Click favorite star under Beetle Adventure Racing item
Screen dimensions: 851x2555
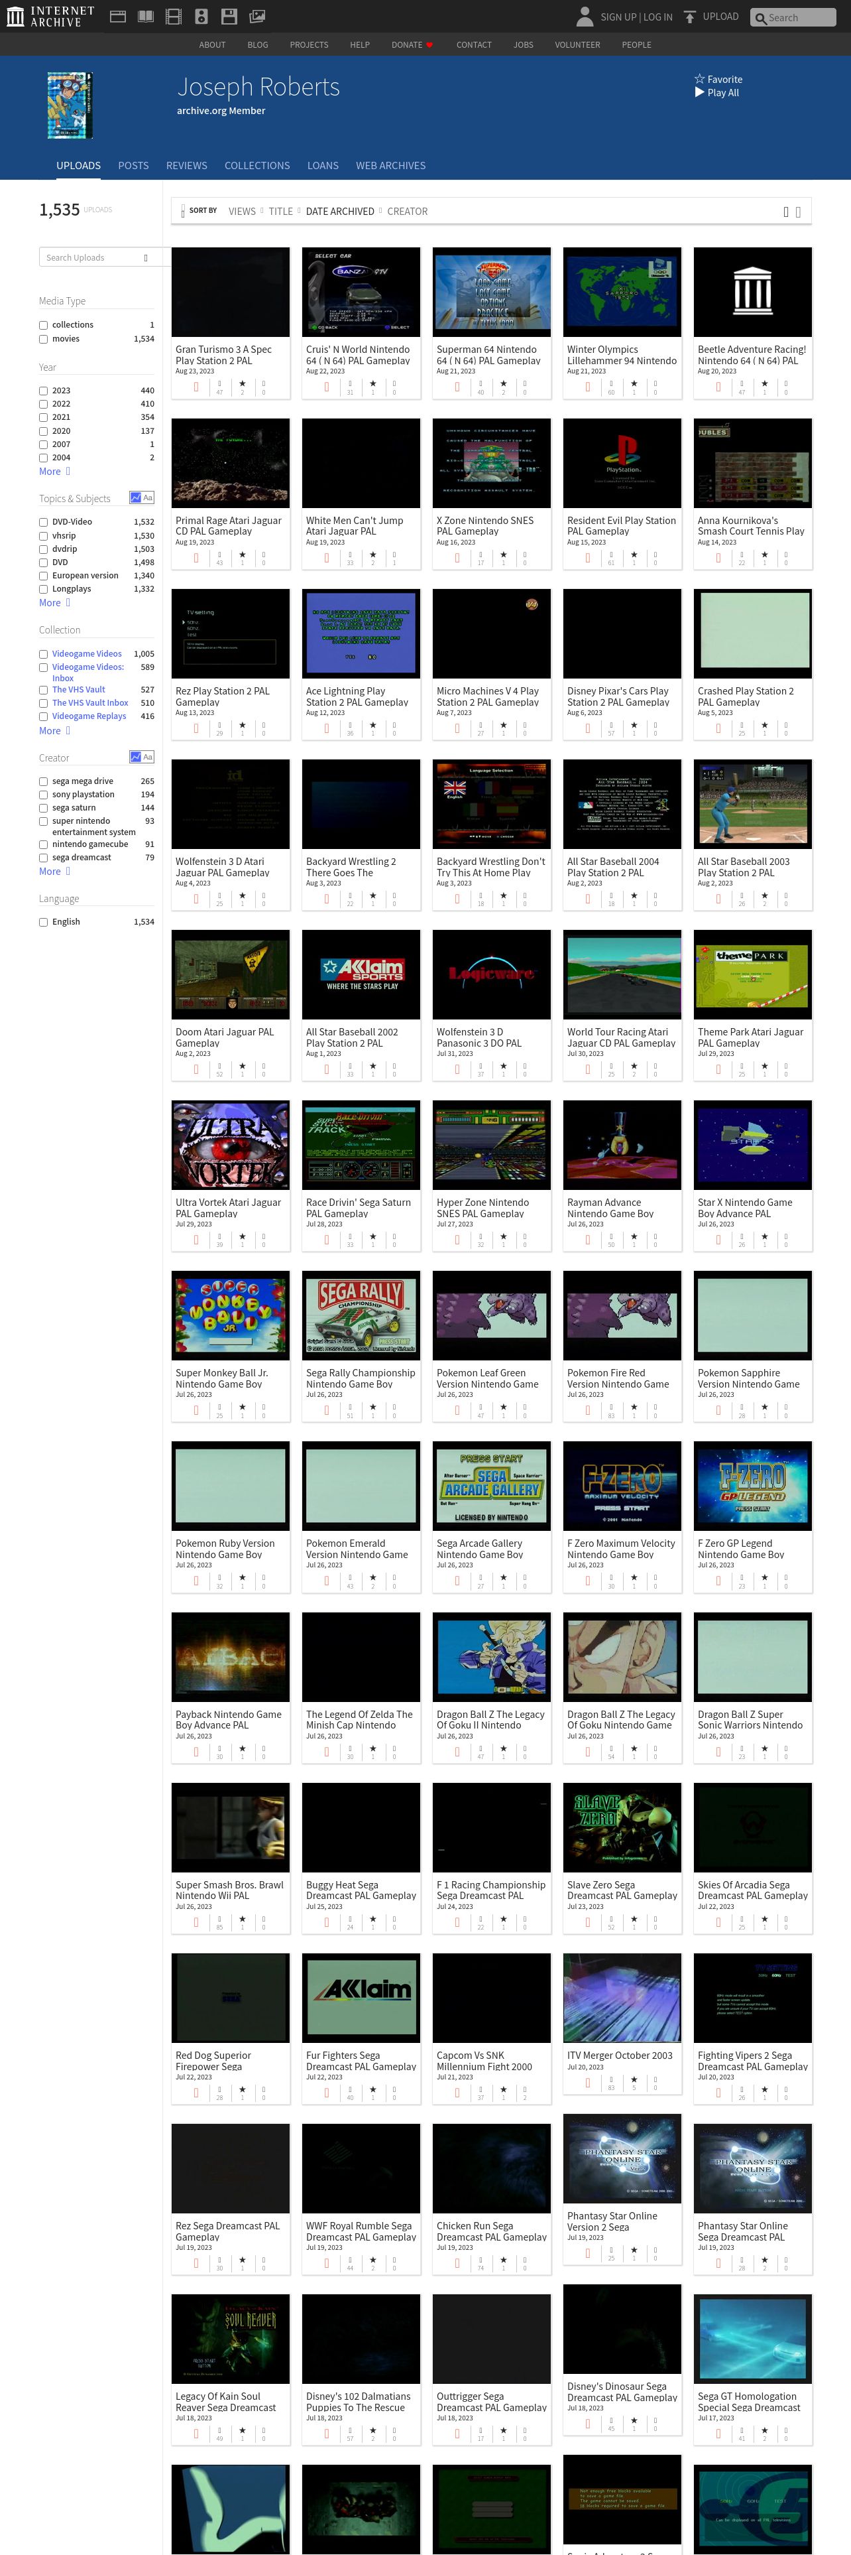coord(764,384)
